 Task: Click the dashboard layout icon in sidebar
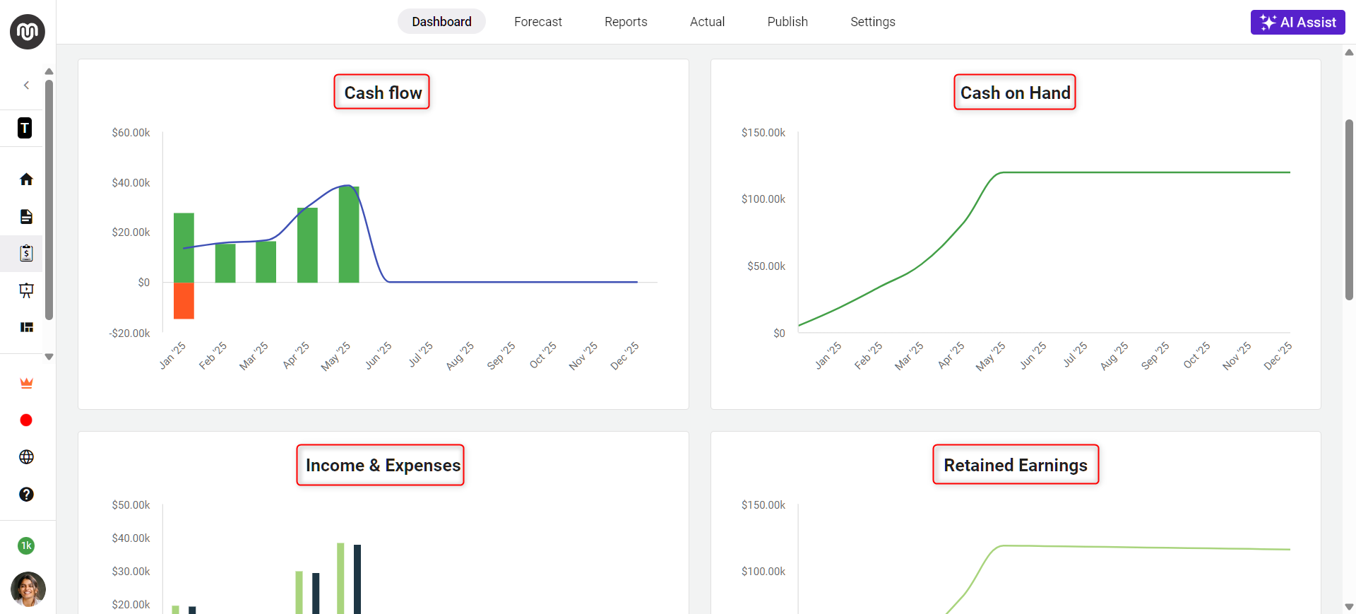tap(26, 327)
